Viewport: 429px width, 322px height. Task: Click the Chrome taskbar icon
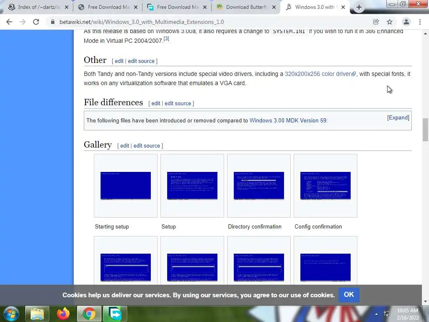click(x=89, y=314)
